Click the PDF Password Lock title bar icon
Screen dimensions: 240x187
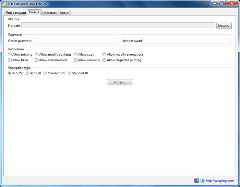pyautogui.click(x=4, y=4)
